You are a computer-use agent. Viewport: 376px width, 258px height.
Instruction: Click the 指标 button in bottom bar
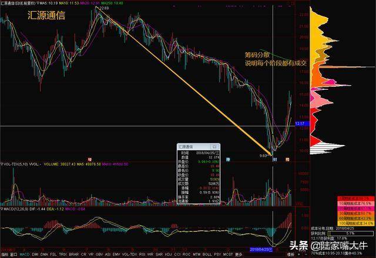[x=5, y=254]
